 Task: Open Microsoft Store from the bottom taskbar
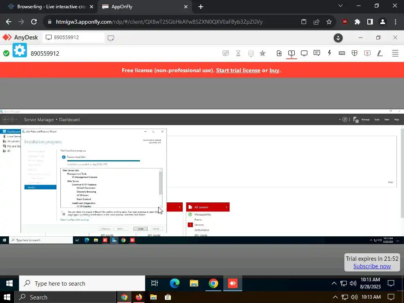tap(168, 297)
